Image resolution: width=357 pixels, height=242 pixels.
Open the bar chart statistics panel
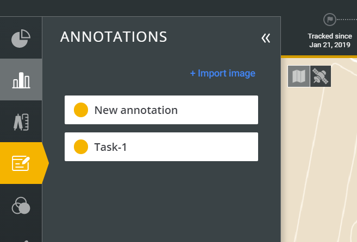(x=21, y=80)
